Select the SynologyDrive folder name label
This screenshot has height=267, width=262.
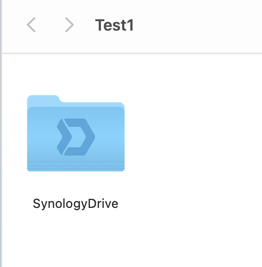(75, 204)
